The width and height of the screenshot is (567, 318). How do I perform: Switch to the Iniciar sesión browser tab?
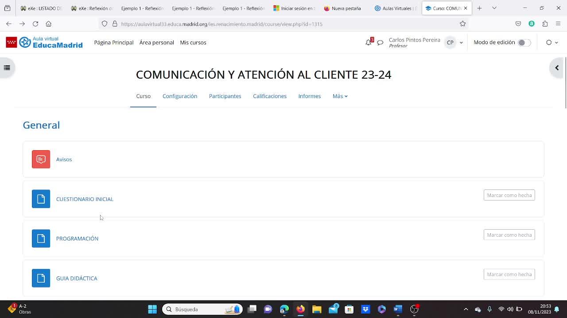(x=295, y=8)
